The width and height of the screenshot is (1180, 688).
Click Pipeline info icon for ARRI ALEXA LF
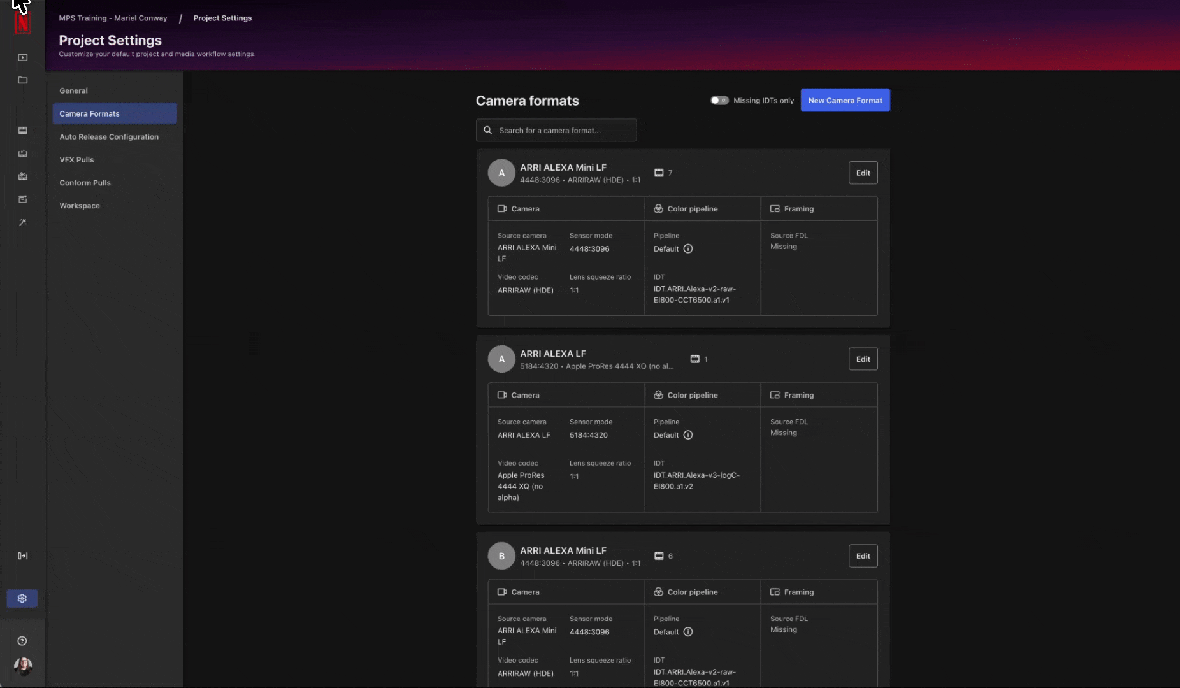pos(688,435)
